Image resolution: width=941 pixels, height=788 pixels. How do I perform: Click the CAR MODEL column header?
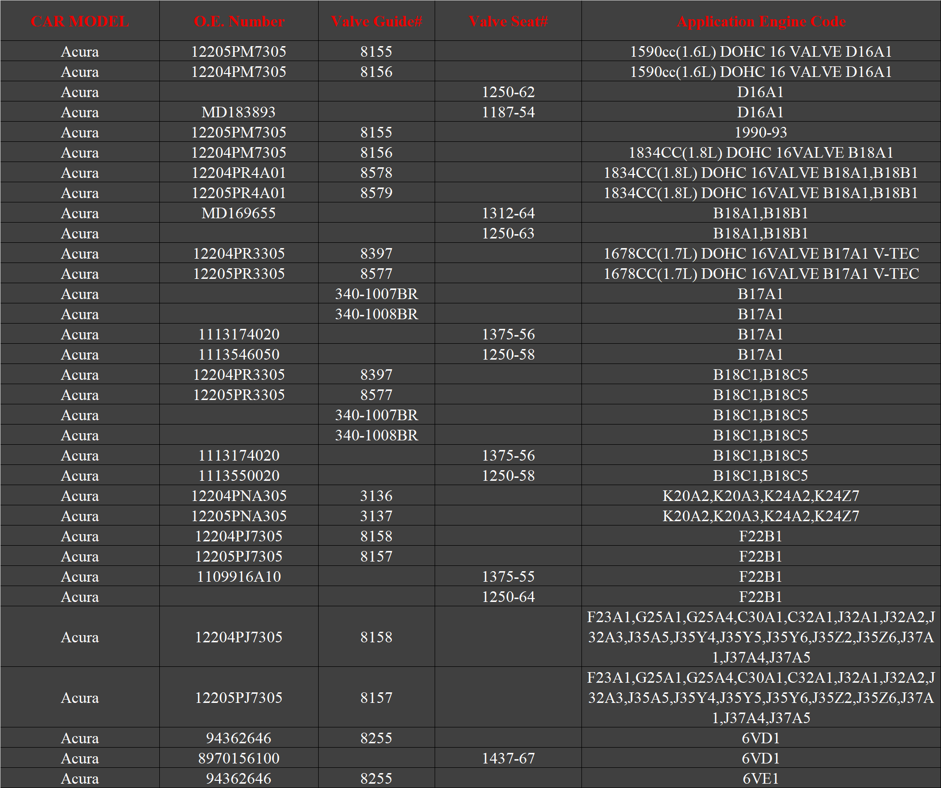click(x=80, y=22)
